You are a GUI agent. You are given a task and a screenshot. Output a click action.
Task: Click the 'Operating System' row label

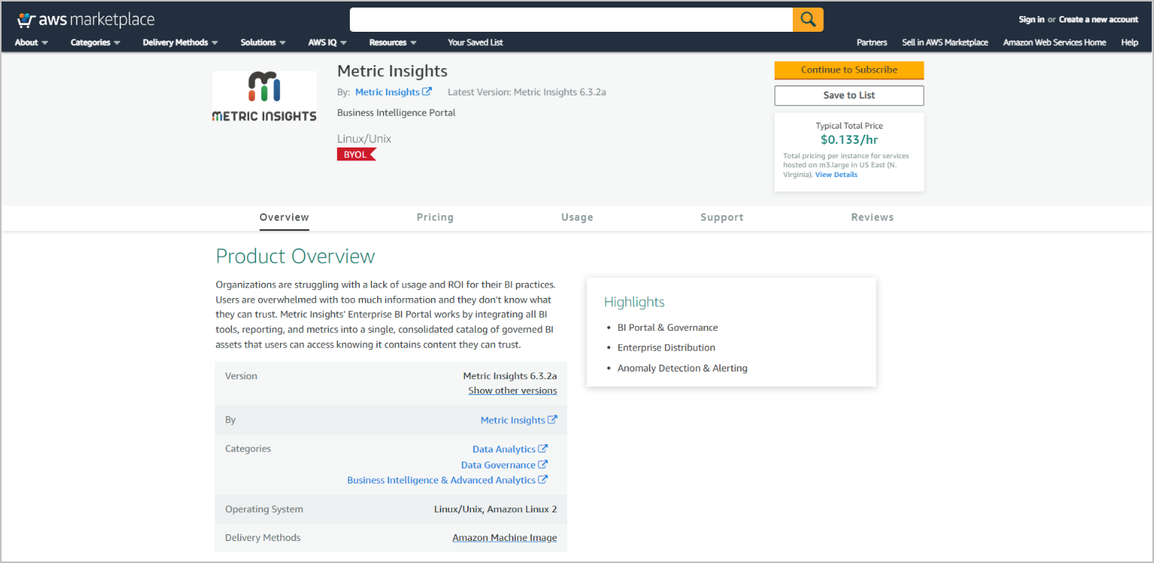tap(264, 509)
